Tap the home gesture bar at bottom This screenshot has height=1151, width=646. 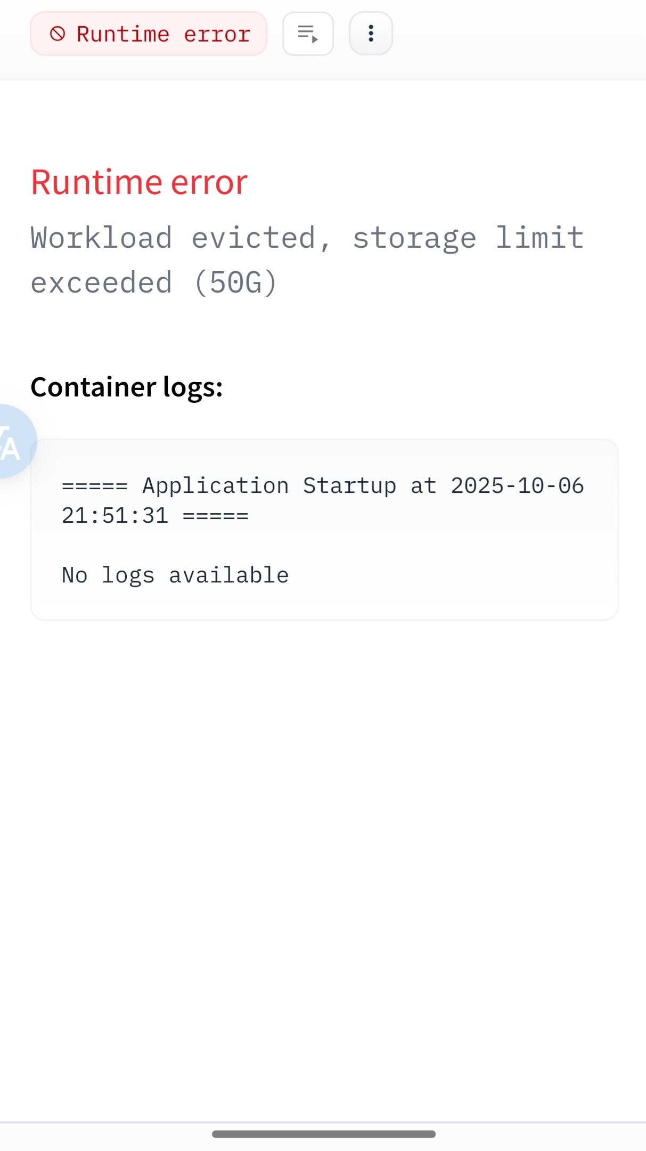pos(323,1134)
